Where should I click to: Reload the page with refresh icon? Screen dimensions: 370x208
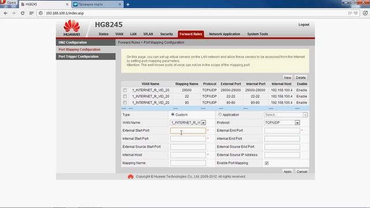pos(23,13)
